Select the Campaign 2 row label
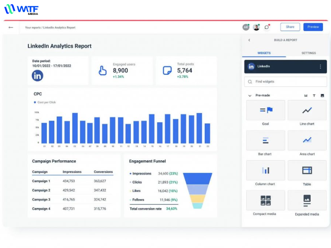Image resolution: width=331 pixels, height=248 pixels. point(41,190)
